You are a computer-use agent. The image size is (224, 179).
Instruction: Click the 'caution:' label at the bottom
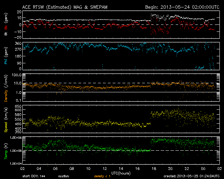64,176
